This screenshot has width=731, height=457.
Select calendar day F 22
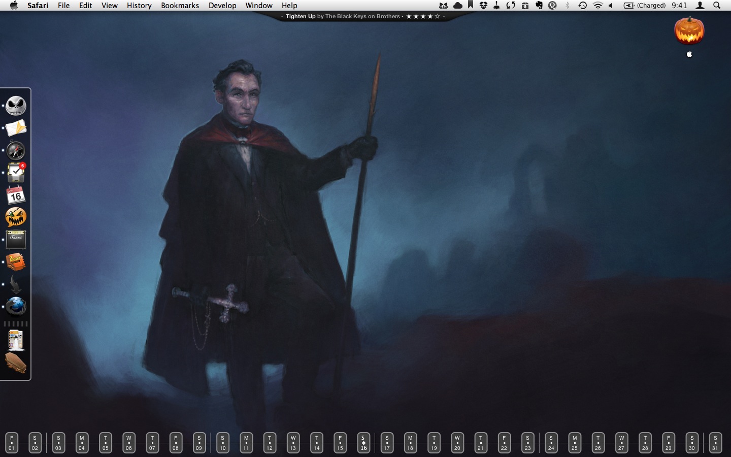coord(504,443)
